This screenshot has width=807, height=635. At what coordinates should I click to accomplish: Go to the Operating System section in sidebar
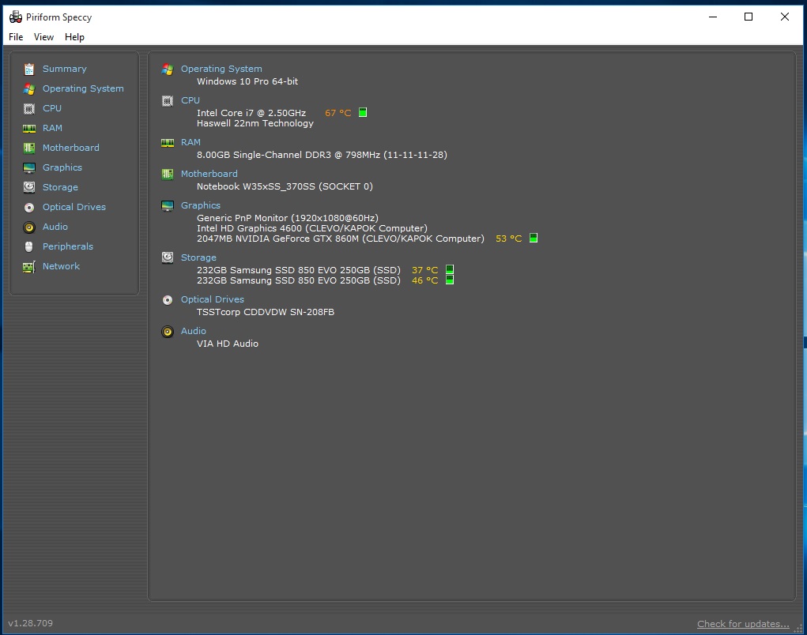(83, 88)
